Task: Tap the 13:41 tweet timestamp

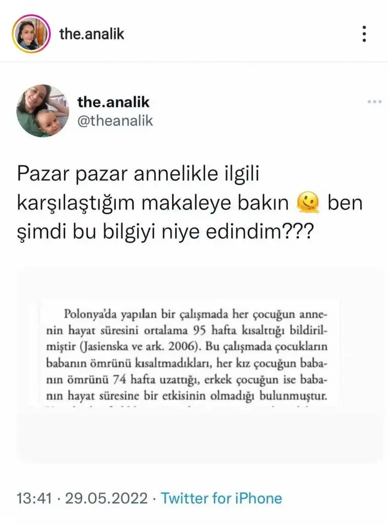Action: tap(34, 498)
